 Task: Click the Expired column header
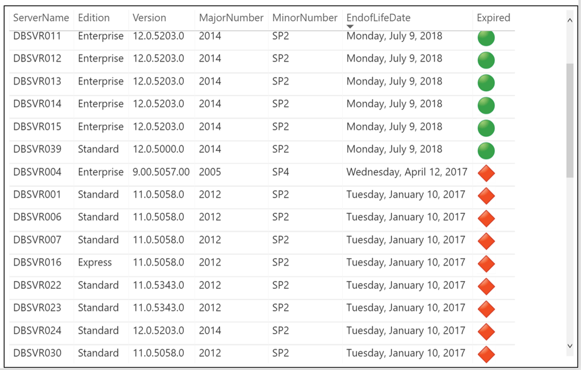[x=493, y=18]
